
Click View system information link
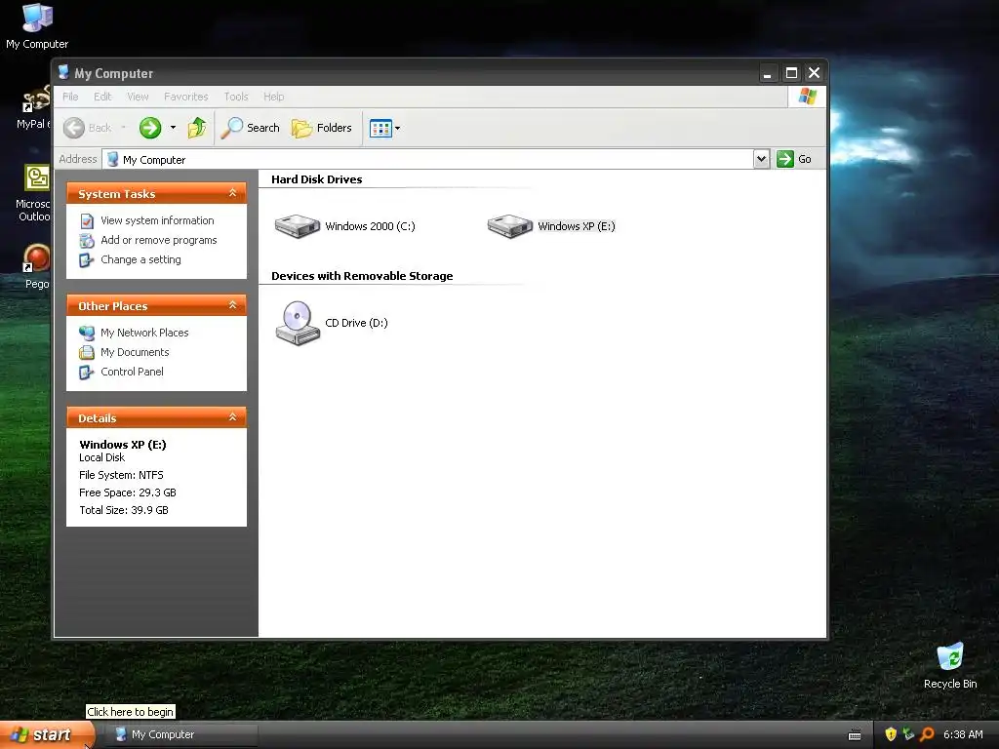[157, 220]
